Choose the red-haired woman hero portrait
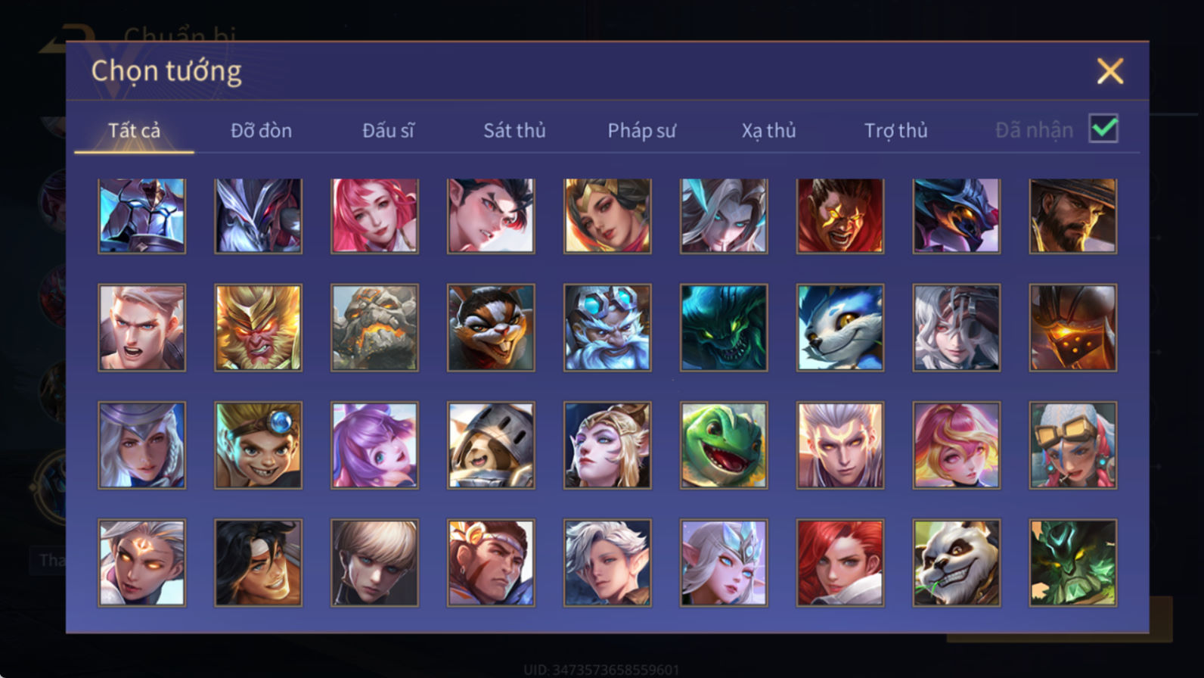The image size is (1204, 678). (839, 562)
